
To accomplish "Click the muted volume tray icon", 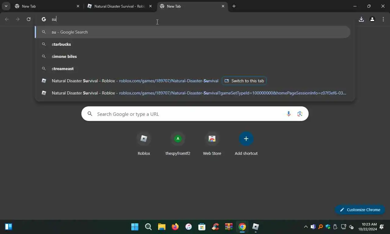I will coord(351,227).
